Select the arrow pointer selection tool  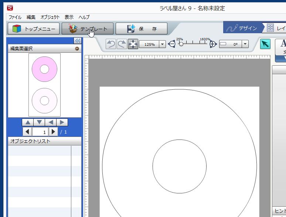265,44
